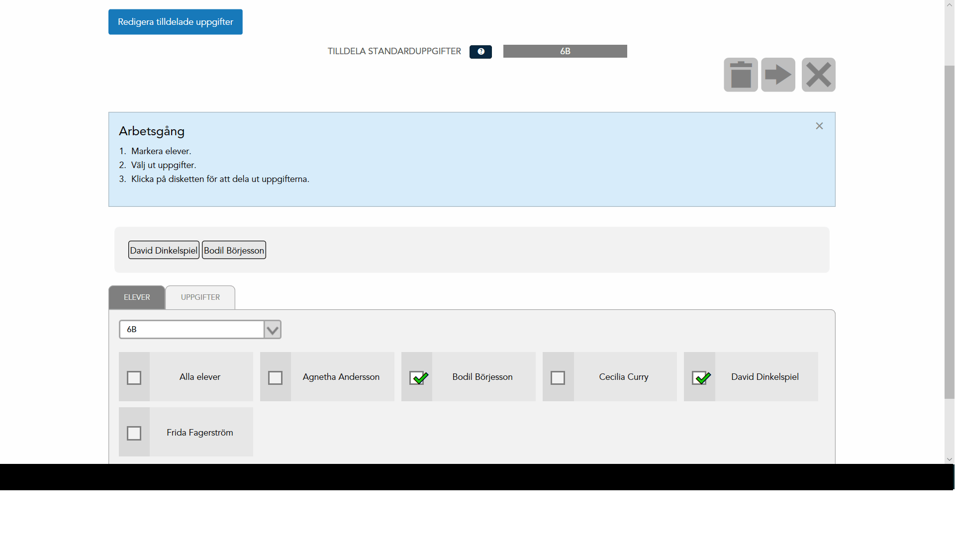Image resolution: width=955 pixels, height=537 pixels.
Task: Switch to the UPPGIFTER tab
Action: pyautogui.click(x=200, y=297)
